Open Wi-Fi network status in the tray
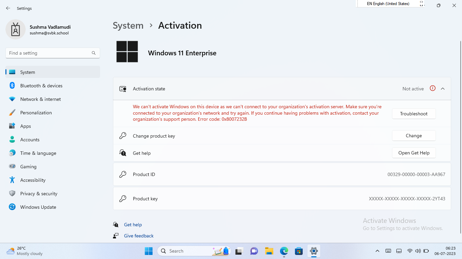Image resolution: width=462 pixels, height=259 pixels. [410, 251]
